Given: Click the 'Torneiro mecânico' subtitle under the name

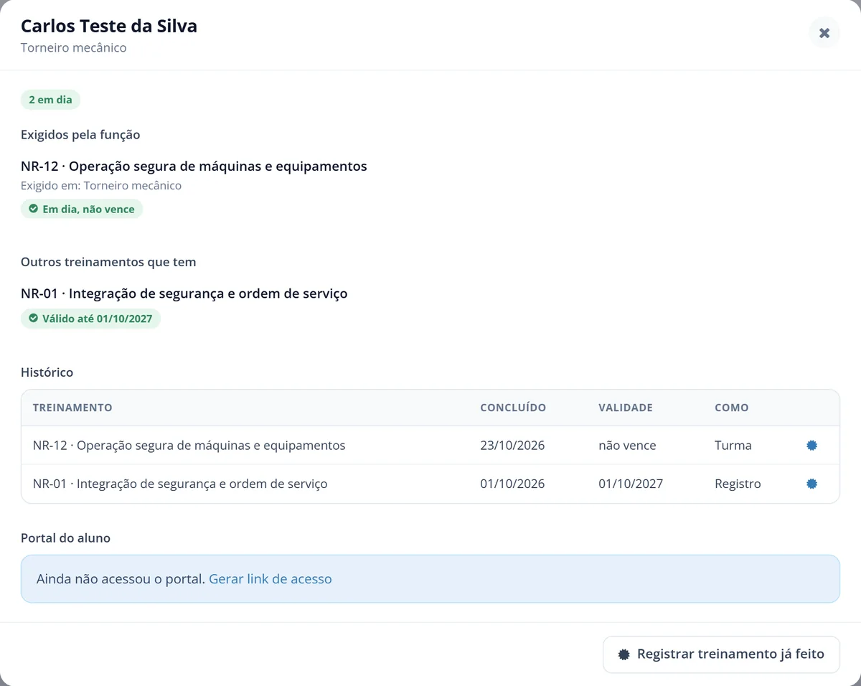Looking at the screenshot, I should tap(74, 48).
